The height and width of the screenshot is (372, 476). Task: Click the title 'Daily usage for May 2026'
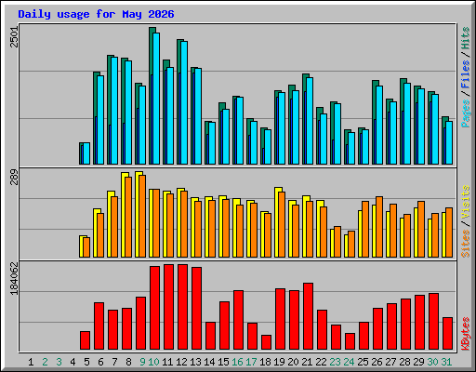coord(96,14)
